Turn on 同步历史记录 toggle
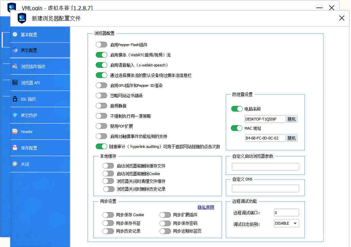 pyautogui.click(x=108, y=231)
